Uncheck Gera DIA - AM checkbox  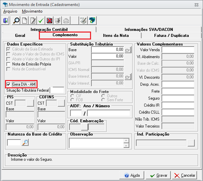tap(8, 84)
